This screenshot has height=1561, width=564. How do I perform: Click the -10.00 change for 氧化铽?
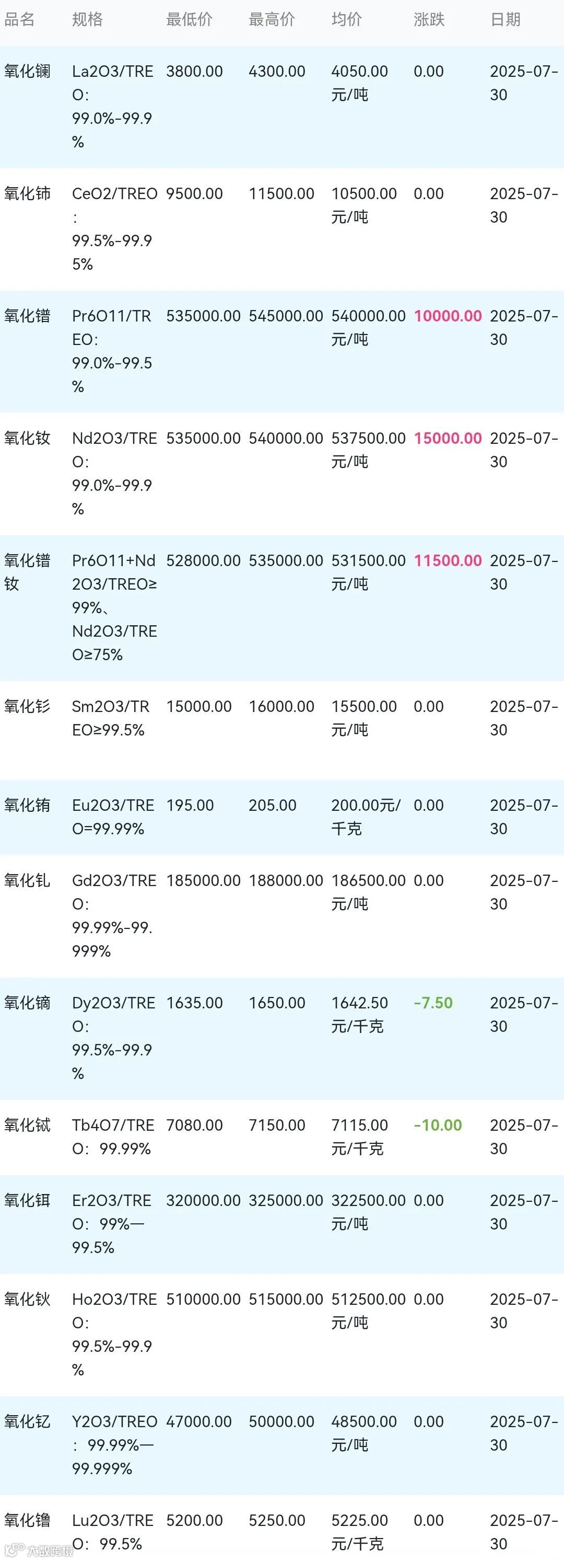click(x=438, y=1126)
